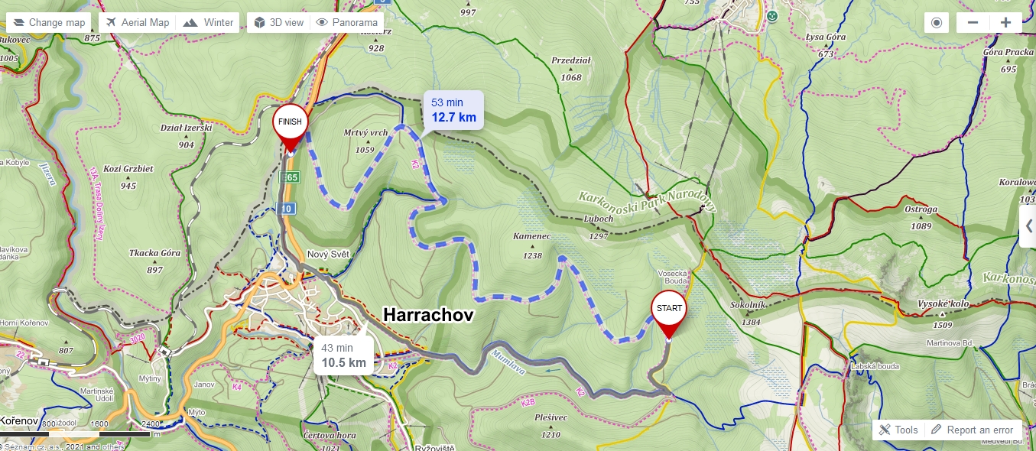Click the Vosecká Bouda hut label
1036x451 pixels.
coord(674,277)
